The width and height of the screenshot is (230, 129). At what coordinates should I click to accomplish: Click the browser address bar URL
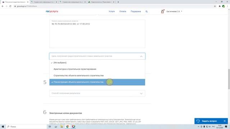point(27,6)
